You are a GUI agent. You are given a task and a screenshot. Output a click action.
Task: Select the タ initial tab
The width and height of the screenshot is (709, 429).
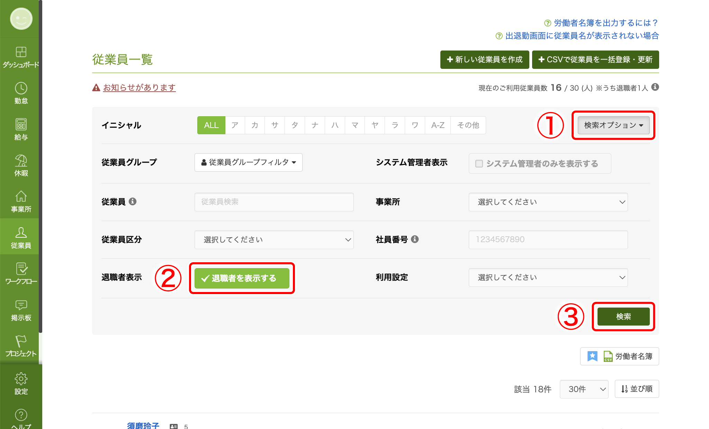coord(295,125)
